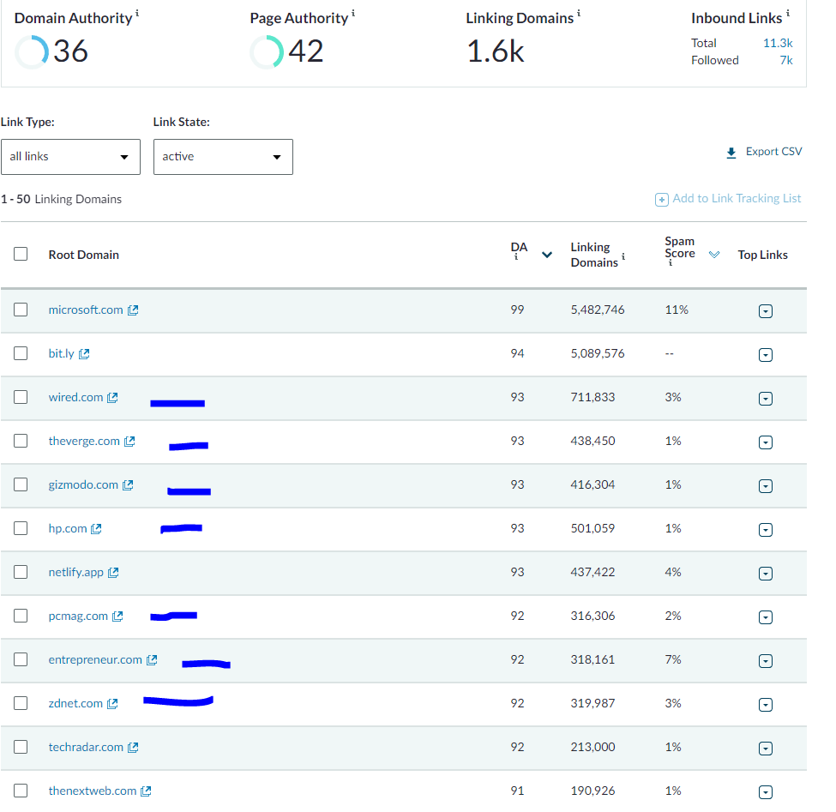
Task: Click the Root Domain column header
Action: (83, 255)
